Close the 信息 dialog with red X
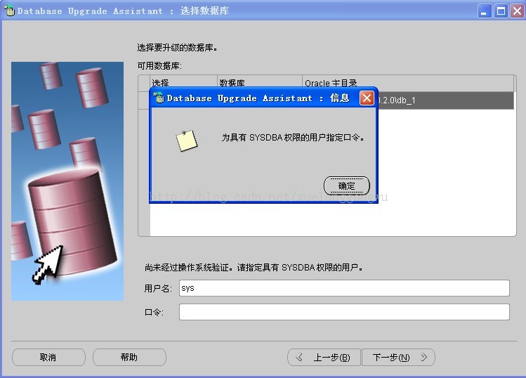526x378 pixels. point(367,98)
